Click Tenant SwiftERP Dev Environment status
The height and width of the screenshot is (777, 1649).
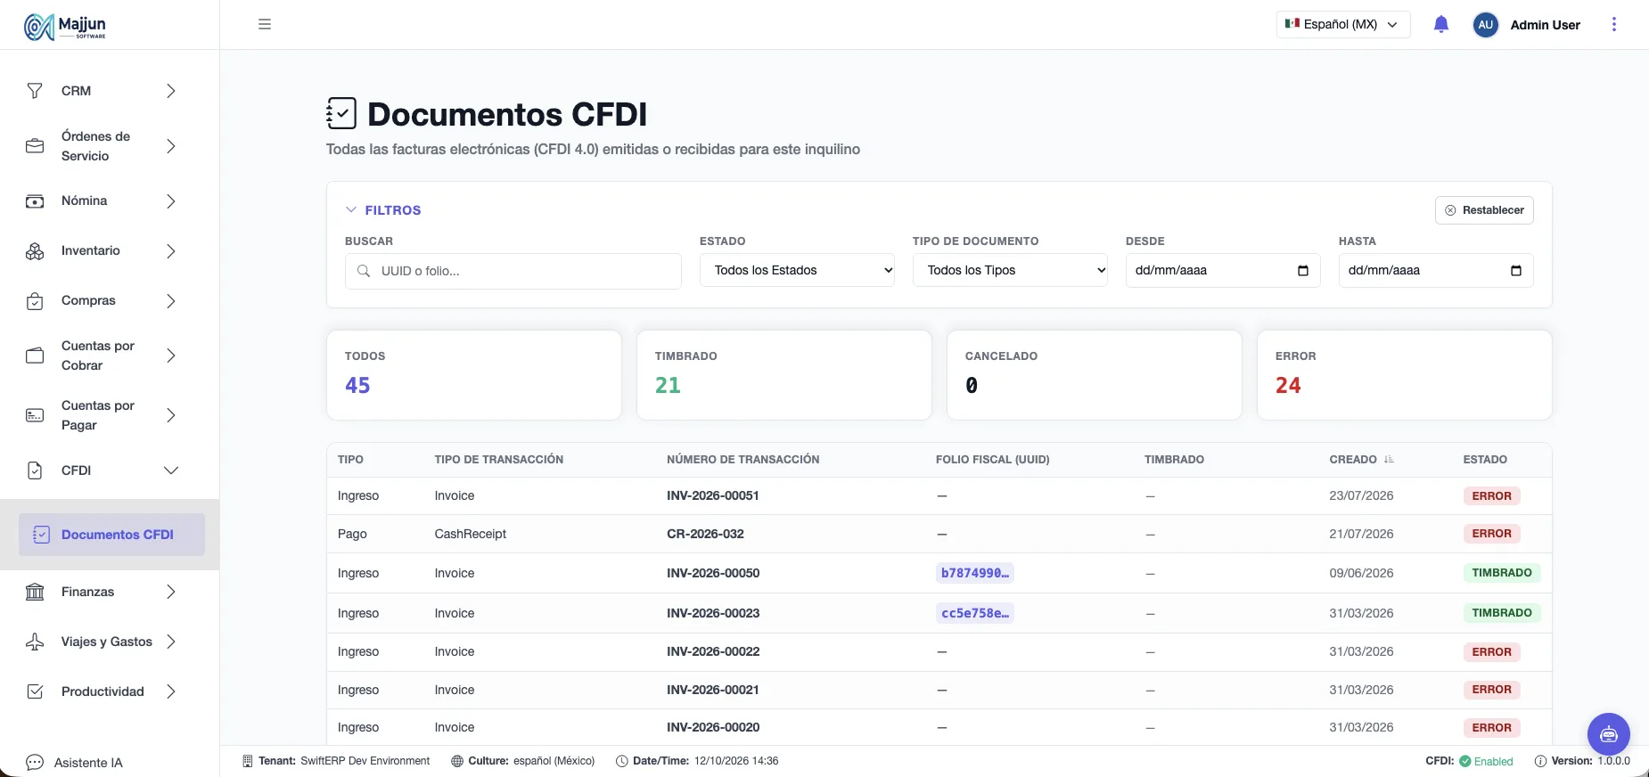tap(336, 761)
